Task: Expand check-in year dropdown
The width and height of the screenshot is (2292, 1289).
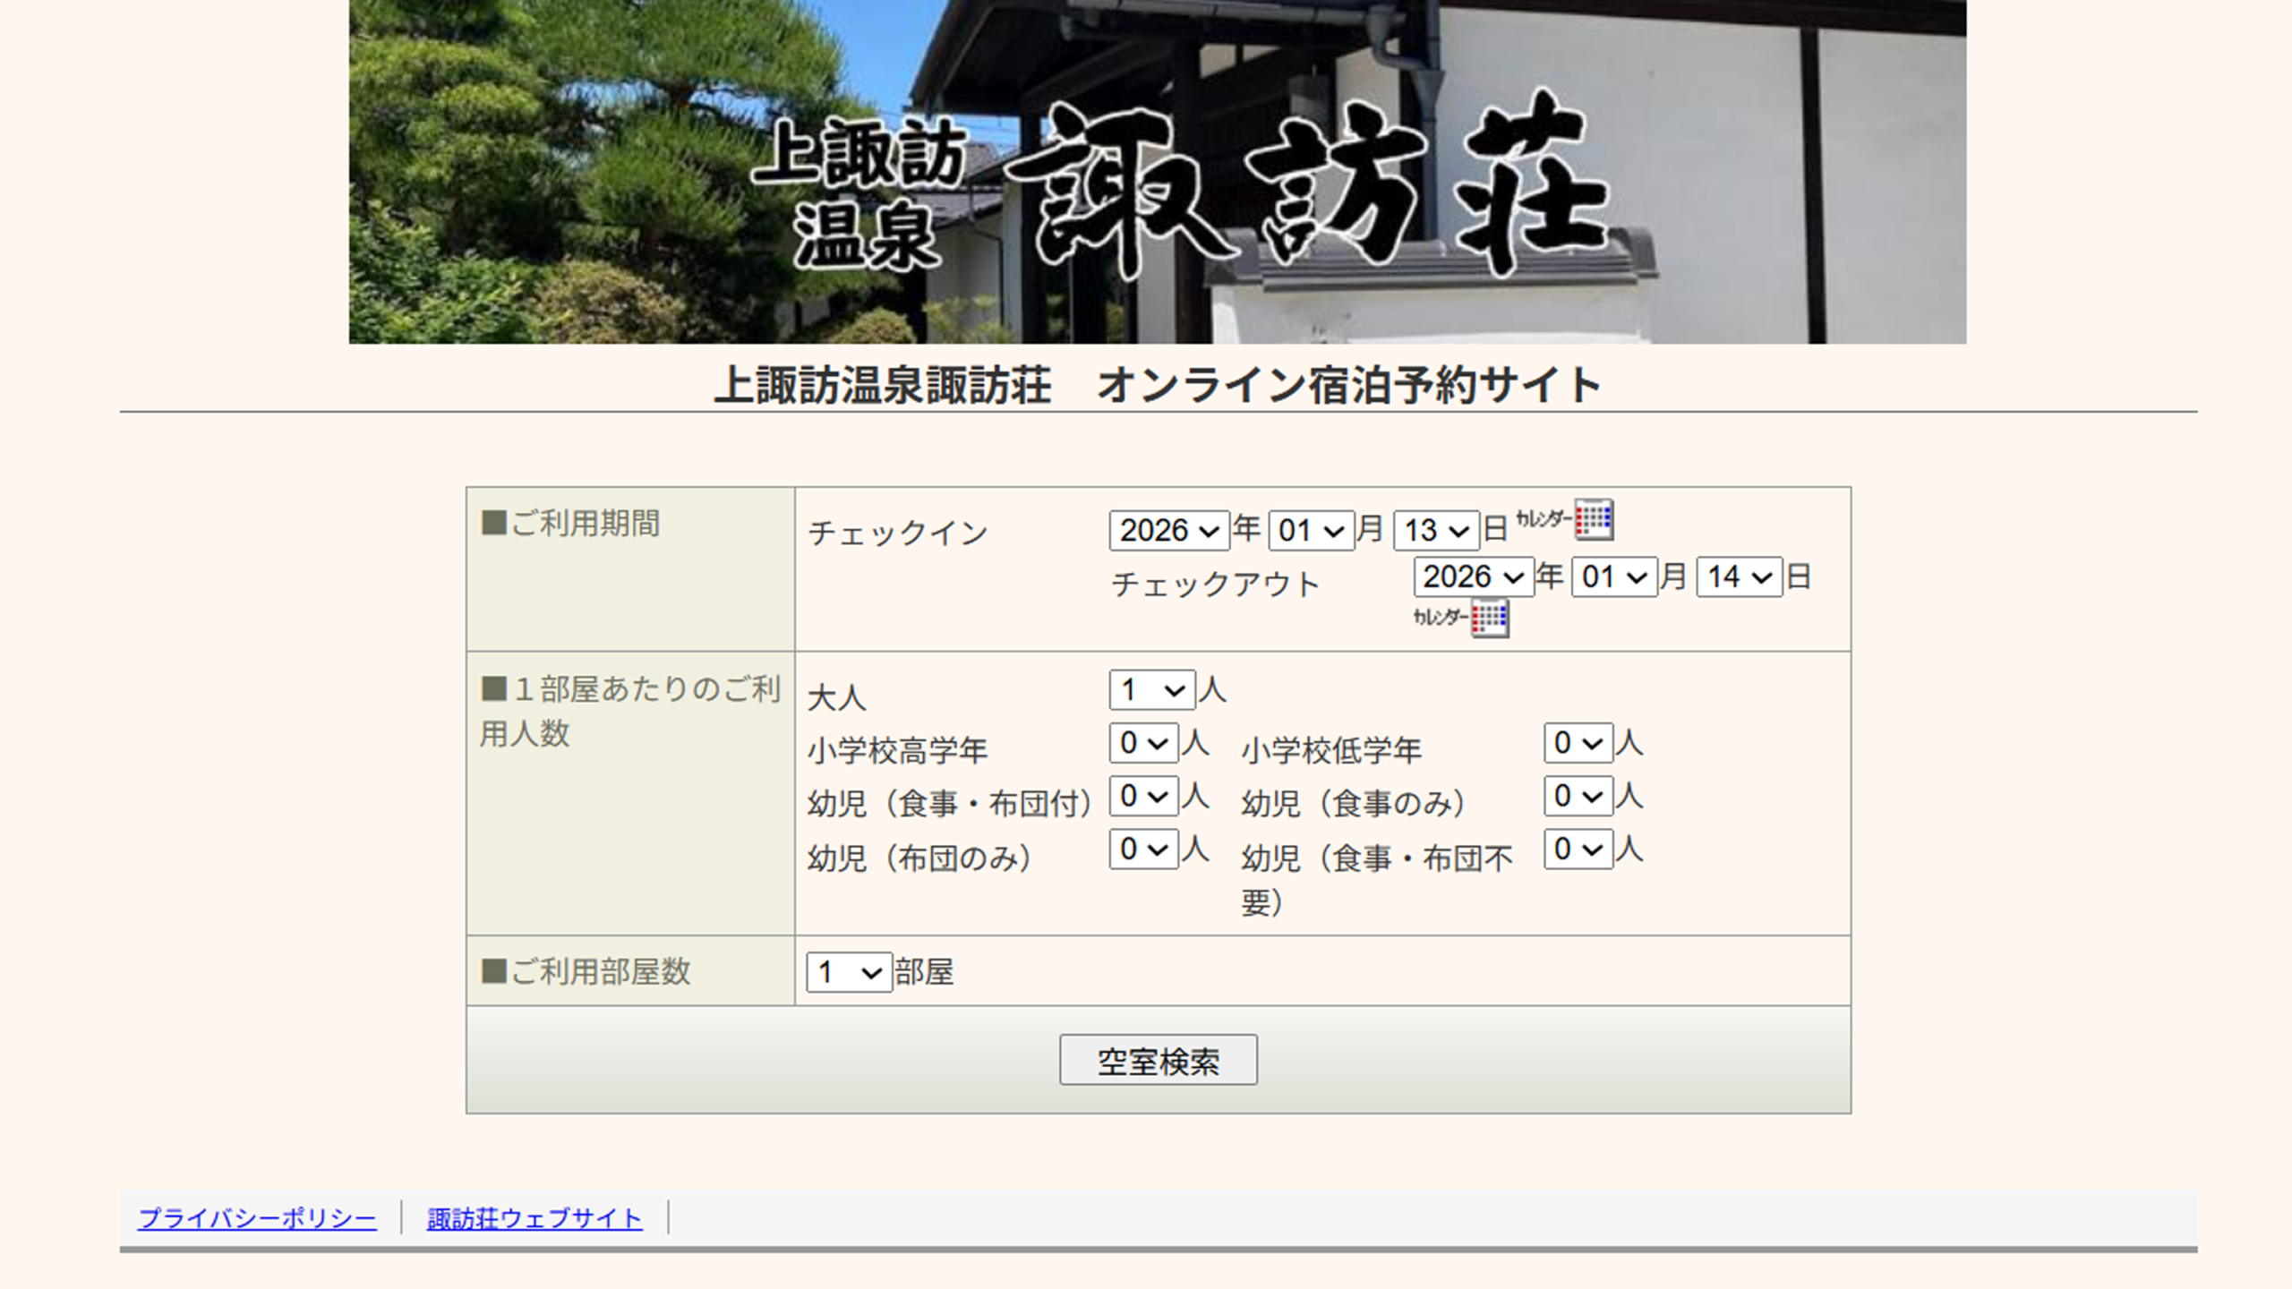Action: (1168, 531)
